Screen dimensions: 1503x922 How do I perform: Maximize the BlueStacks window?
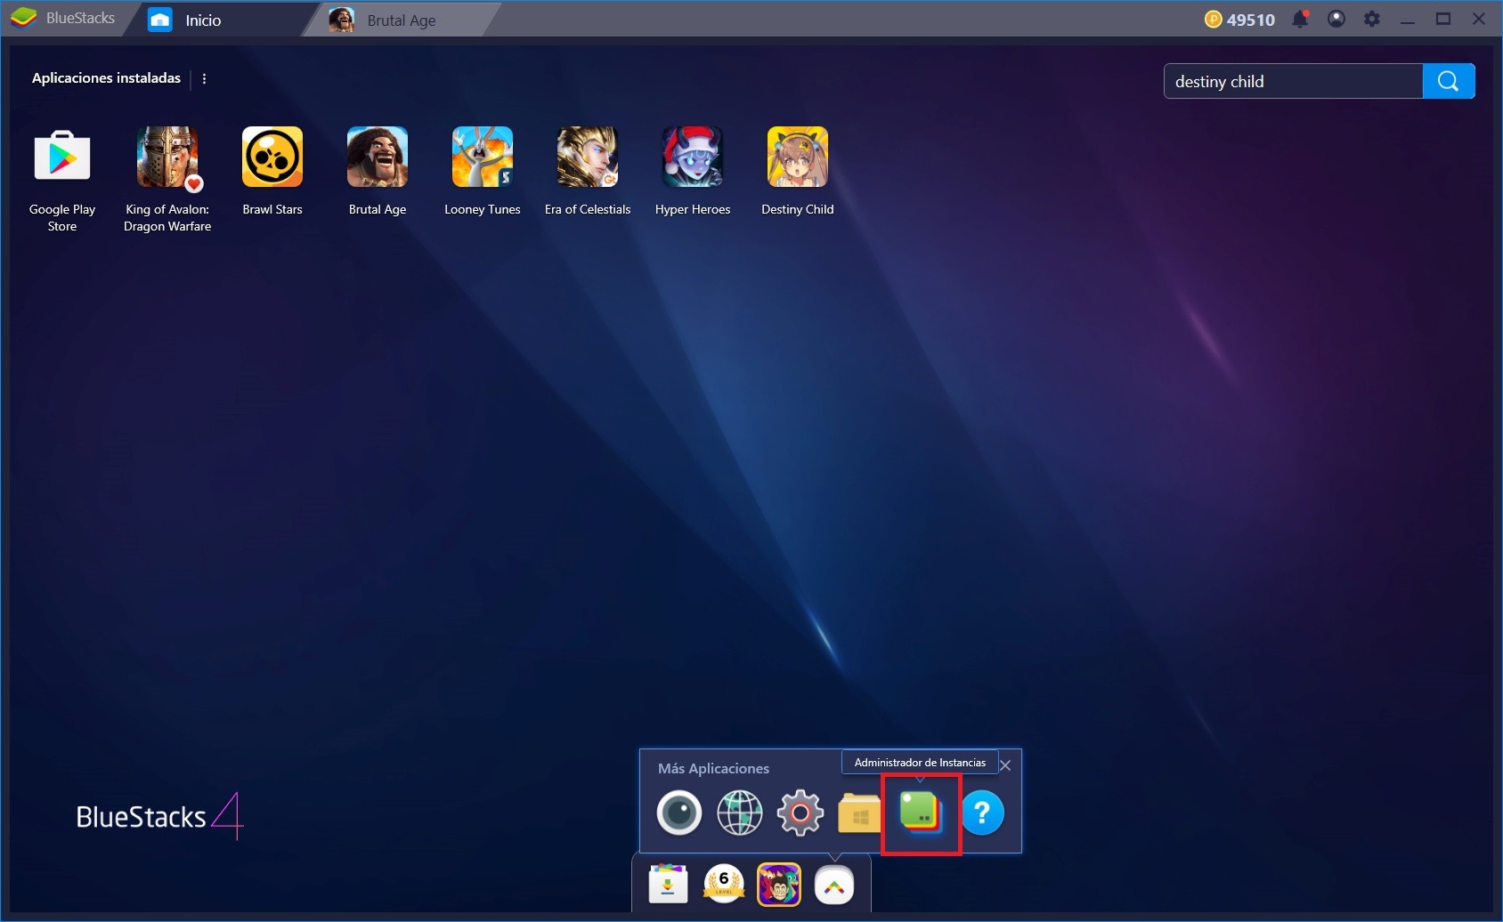coord(1443,19)
